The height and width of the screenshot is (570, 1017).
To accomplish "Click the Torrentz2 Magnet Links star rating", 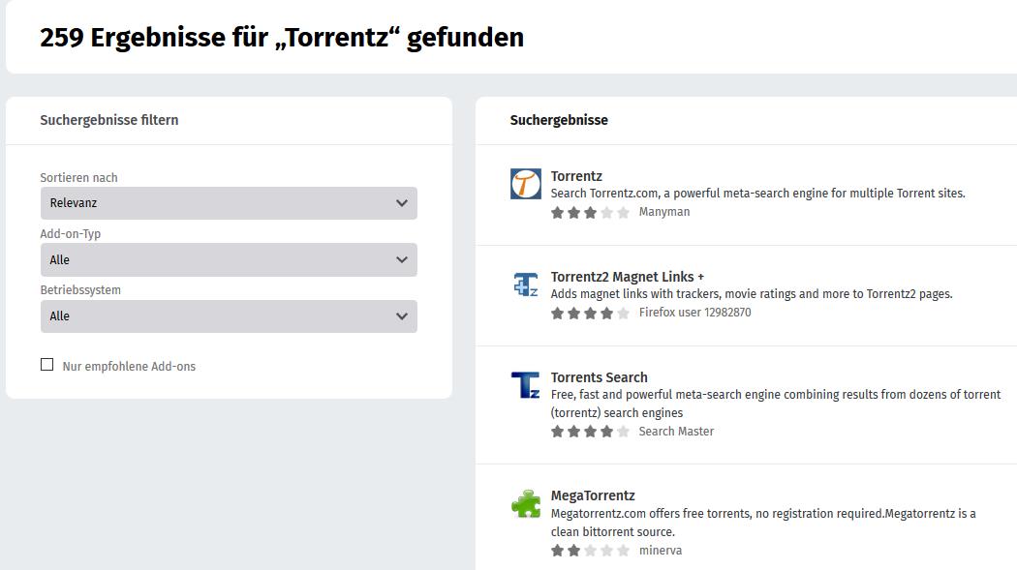I will (x=590, y=313).
